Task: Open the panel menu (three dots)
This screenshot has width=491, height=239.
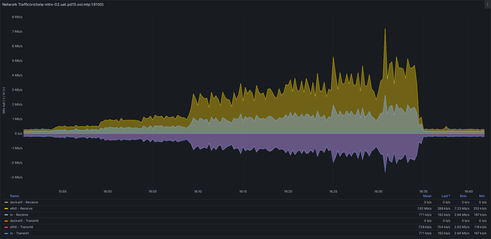Action: coord(488,4)
